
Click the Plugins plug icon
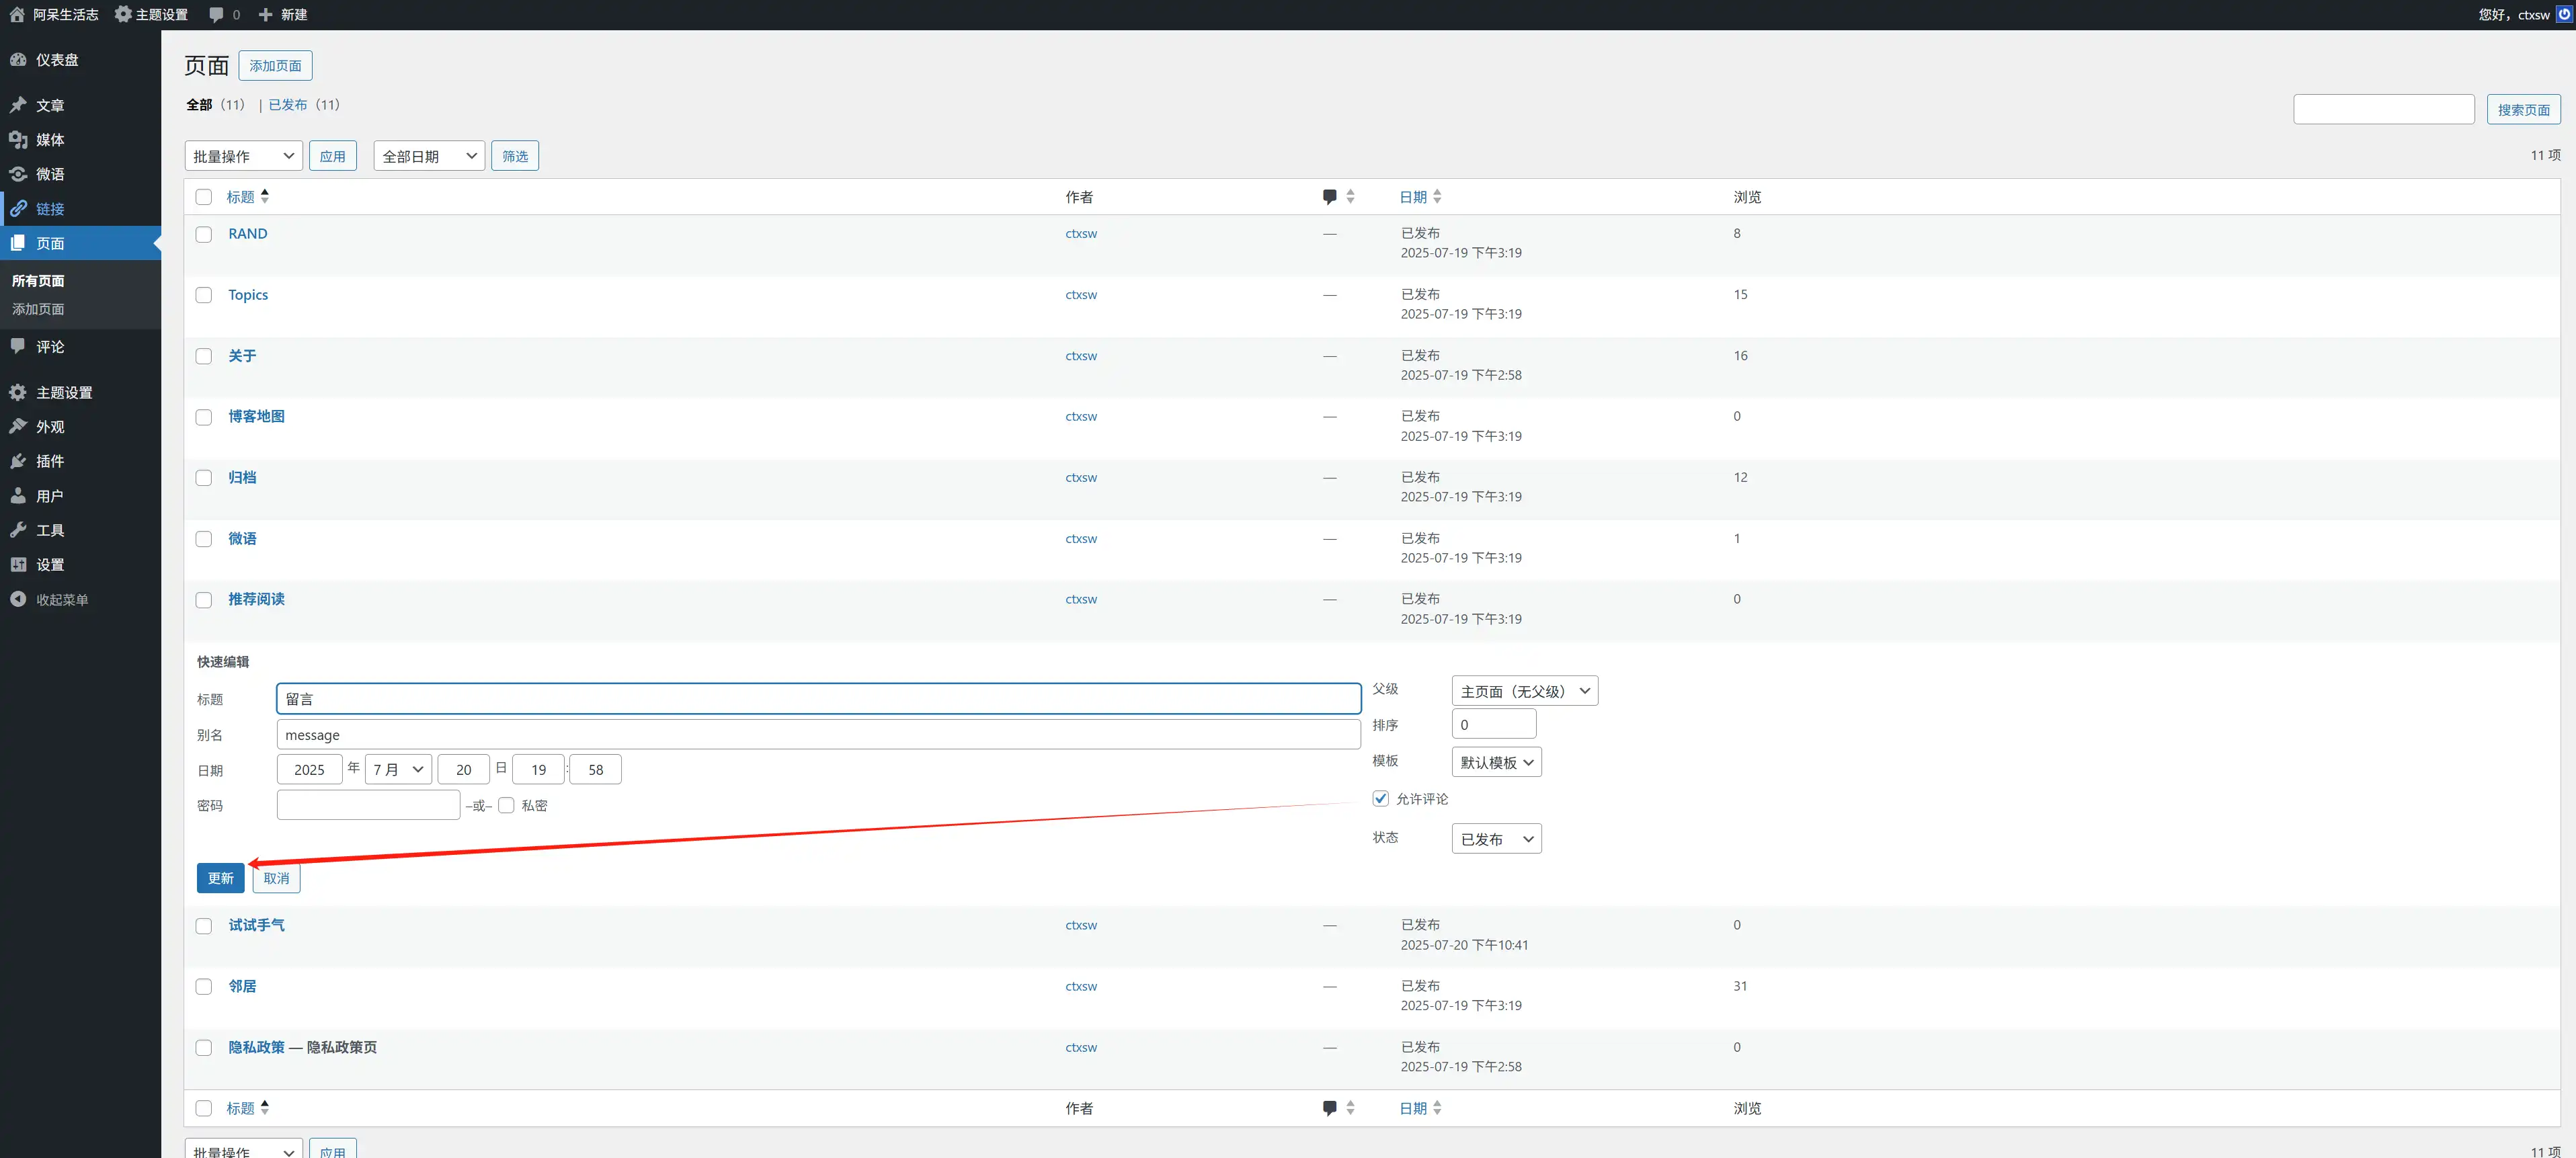click(18, 461)
